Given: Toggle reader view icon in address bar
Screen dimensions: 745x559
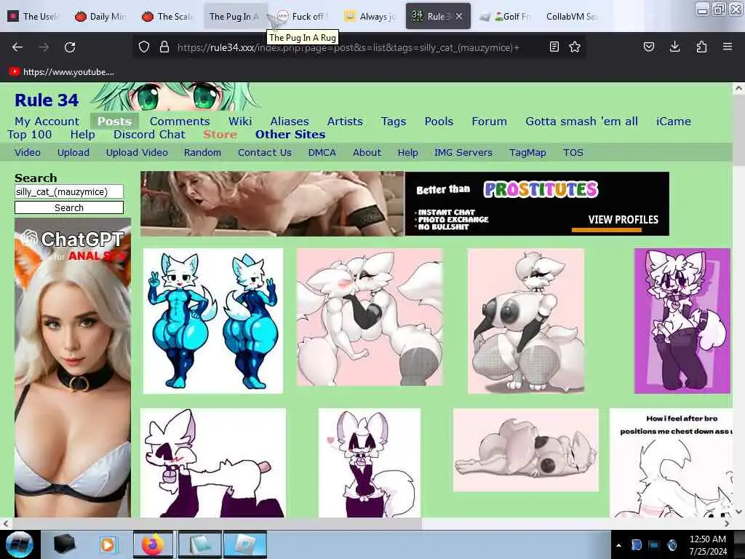Looking at the screenshot, I should click(554, 47).
